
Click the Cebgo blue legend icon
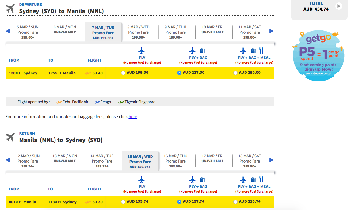[x=97, y=102]
